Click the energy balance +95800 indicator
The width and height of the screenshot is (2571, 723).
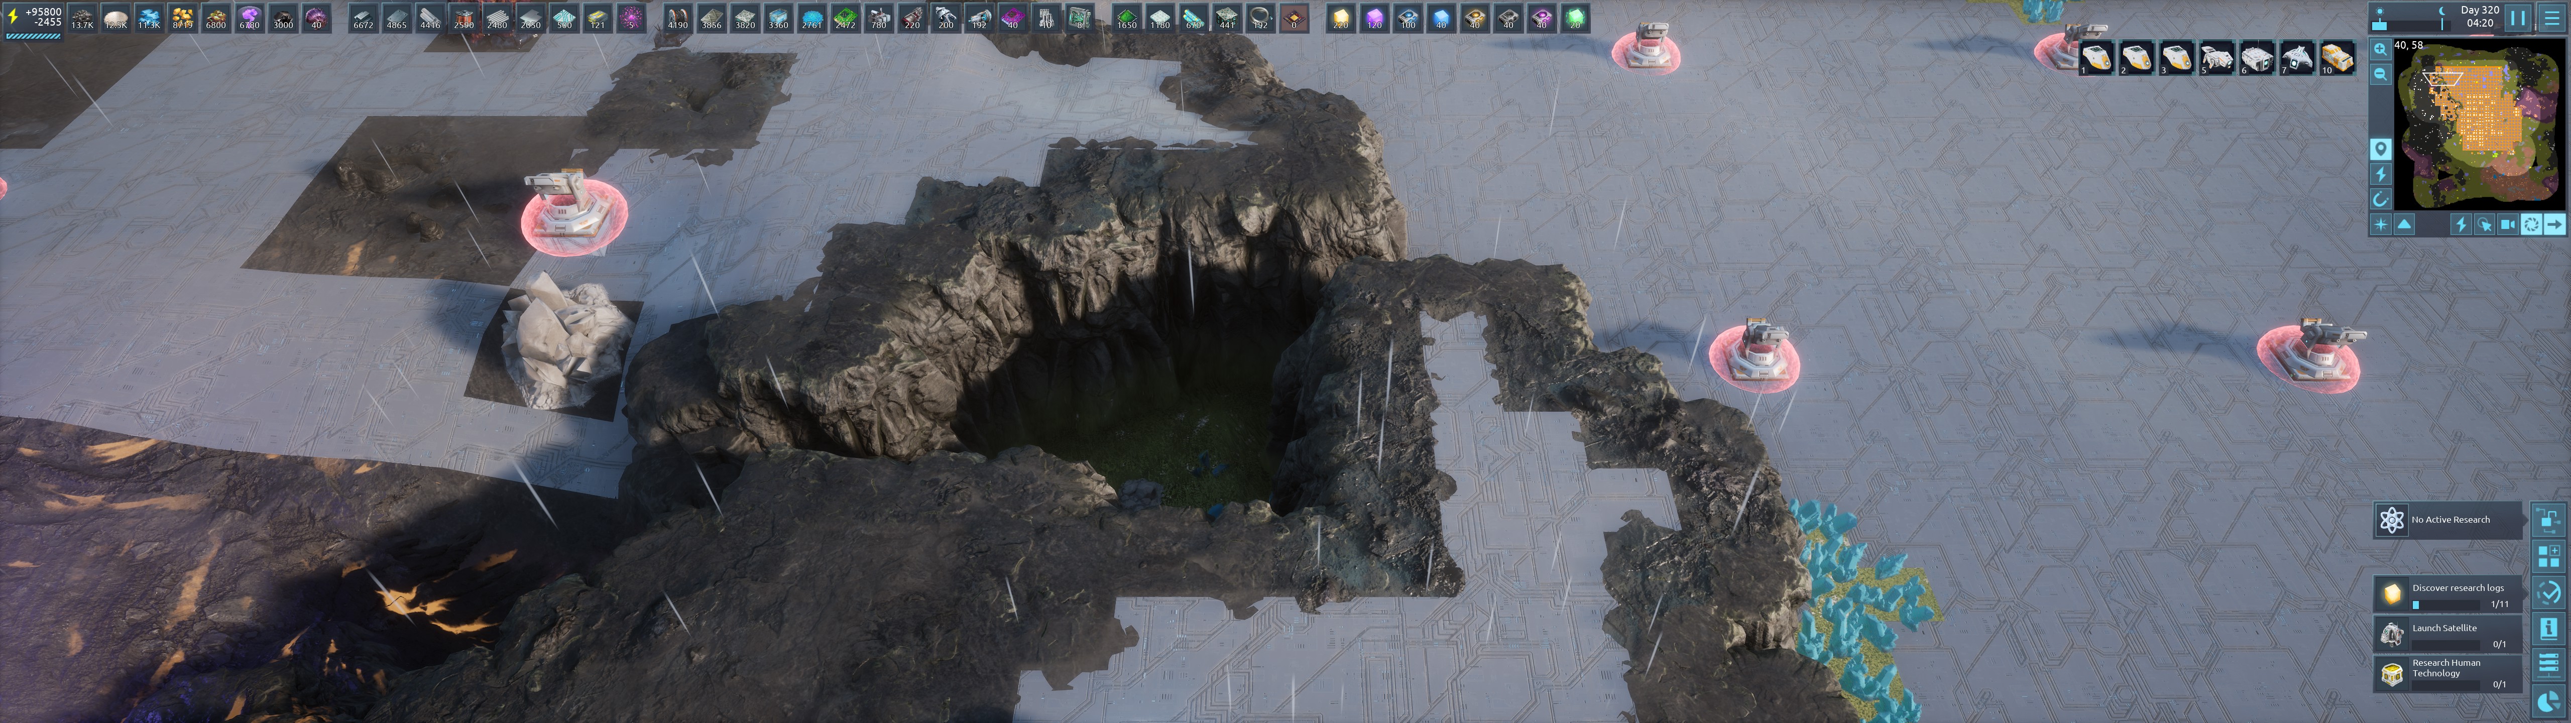pos(36,16)
